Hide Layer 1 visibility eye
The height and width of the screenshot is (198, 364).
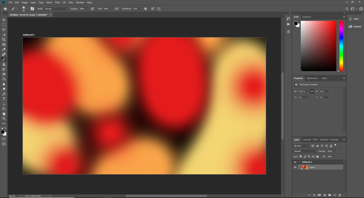[x=295, y=167]
